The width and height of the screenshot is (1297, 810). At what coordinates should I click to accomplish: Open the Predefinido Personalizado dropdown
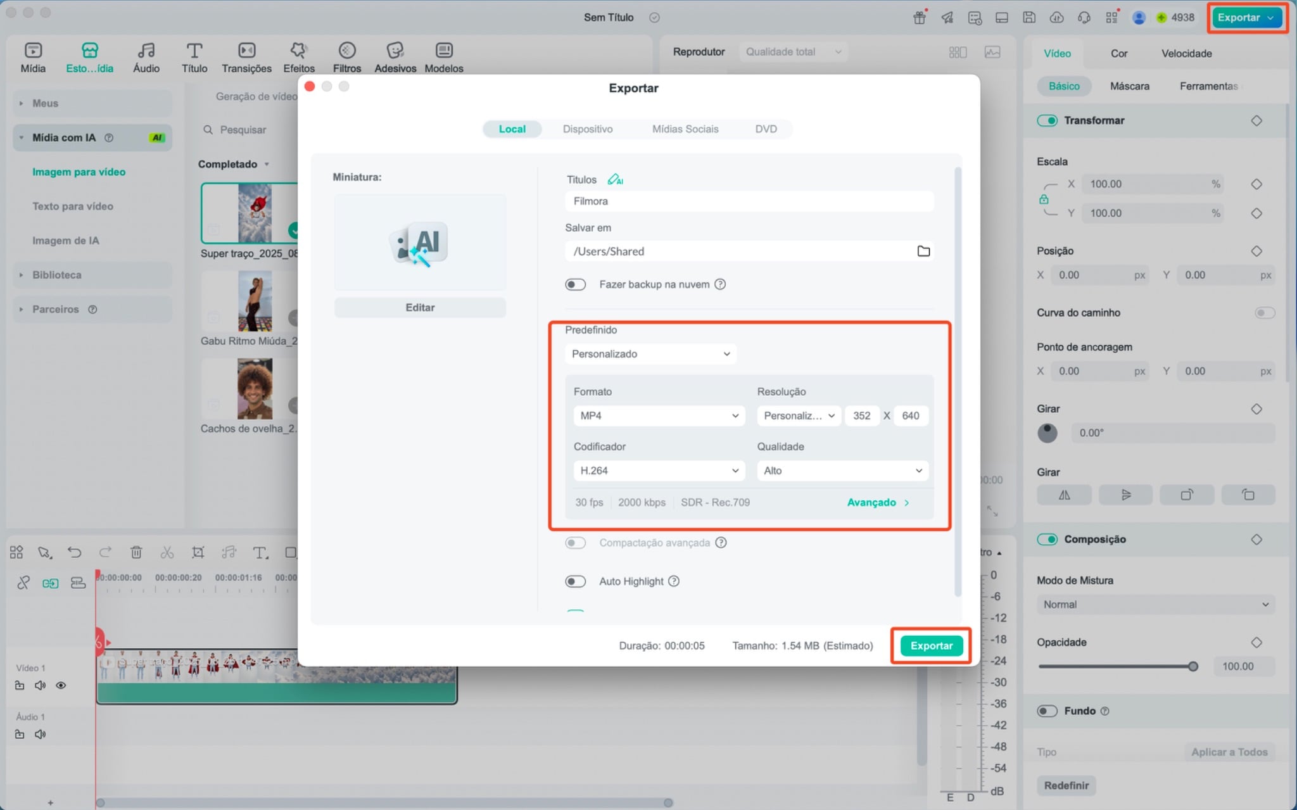[650, 354]
